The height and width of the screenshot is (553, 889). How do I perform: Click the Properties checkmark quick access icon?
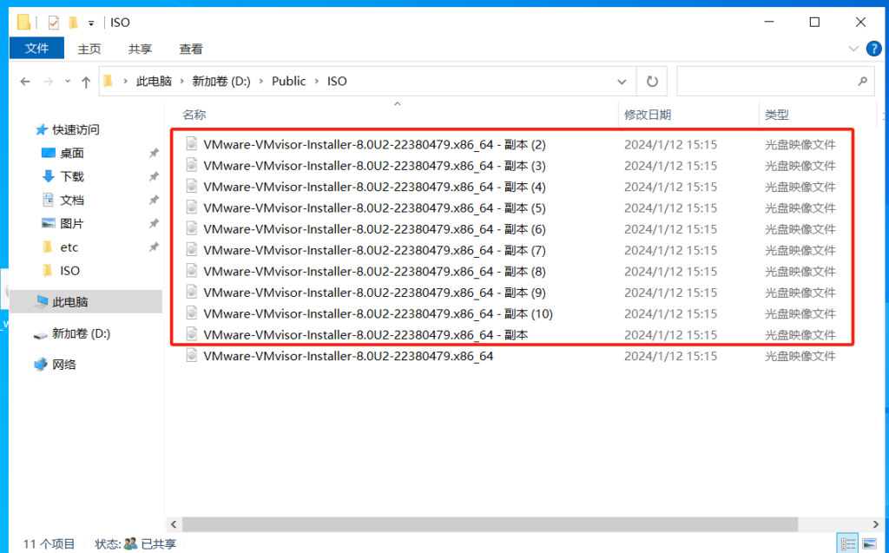point(53,23)
